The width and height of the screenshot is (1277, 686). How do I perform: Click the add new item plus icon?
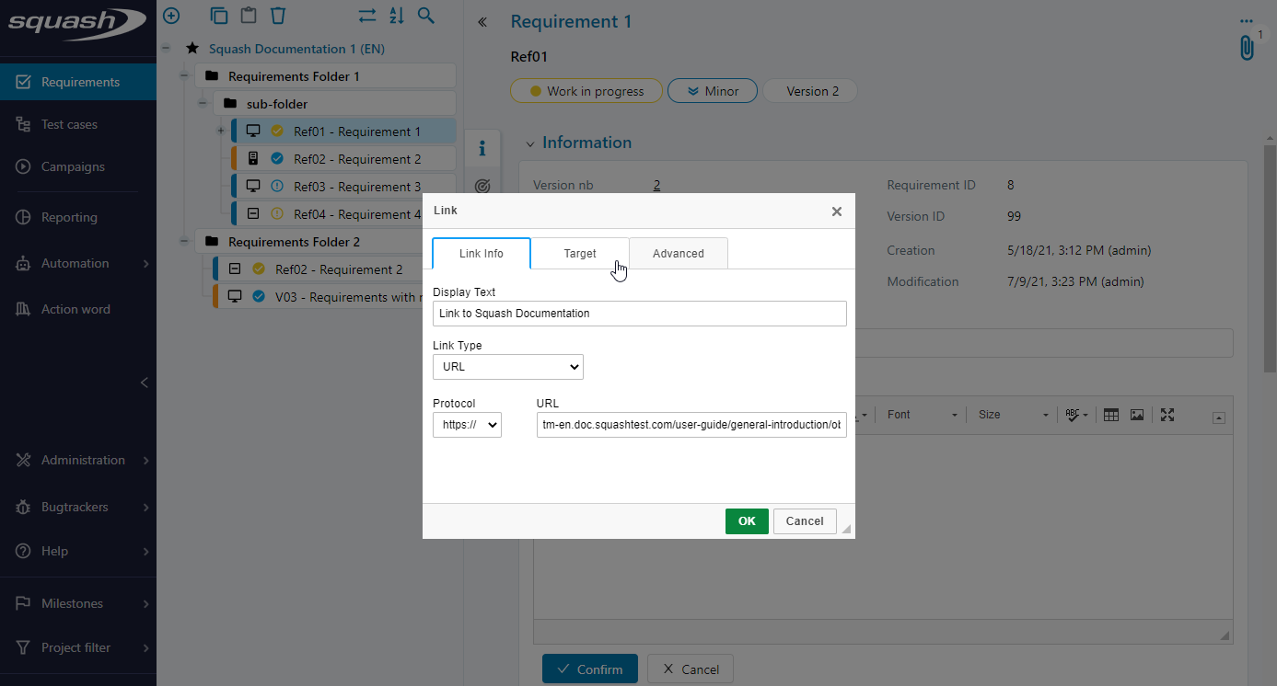click(171, 16)
